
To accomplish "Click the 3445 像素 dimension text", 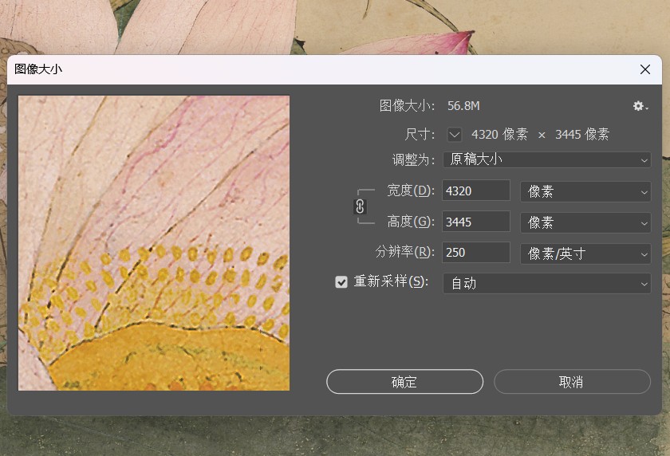I will (x=582, y=135).
